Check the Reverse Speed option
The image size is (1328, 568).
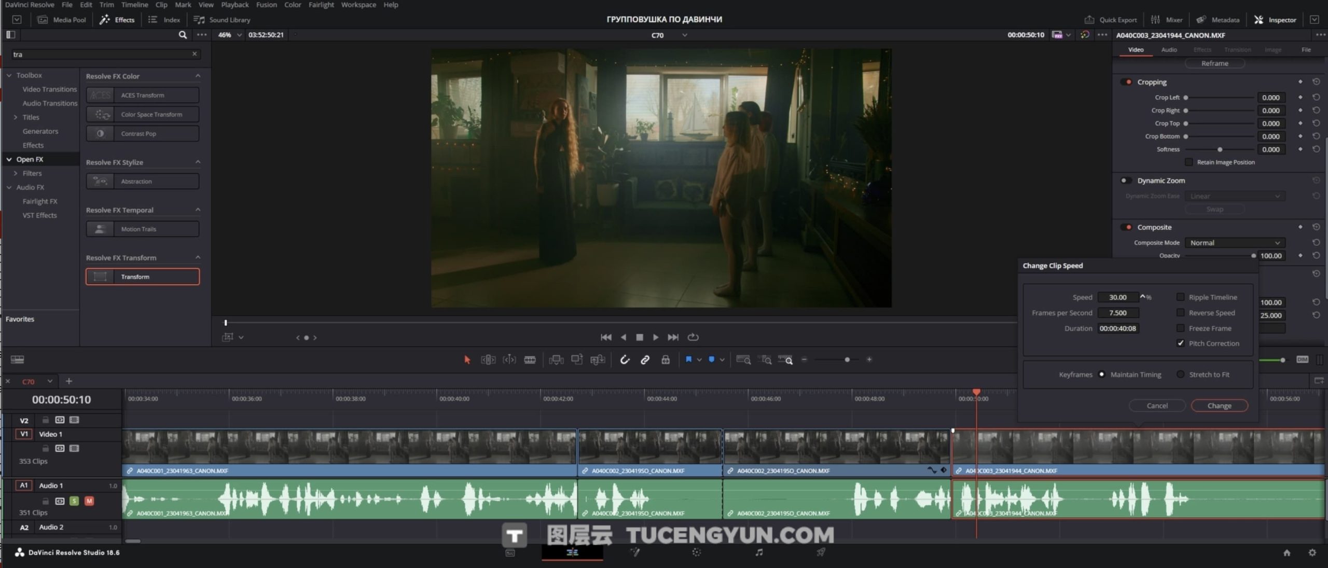coord(1180,313)
